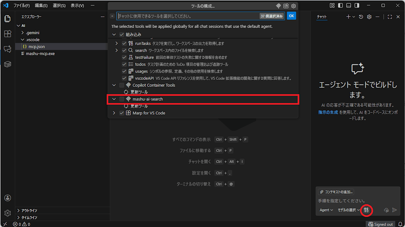
Task: Uncheck the runTasks tool checkbox
Action: pyautogui.click(x=124, y=43)
